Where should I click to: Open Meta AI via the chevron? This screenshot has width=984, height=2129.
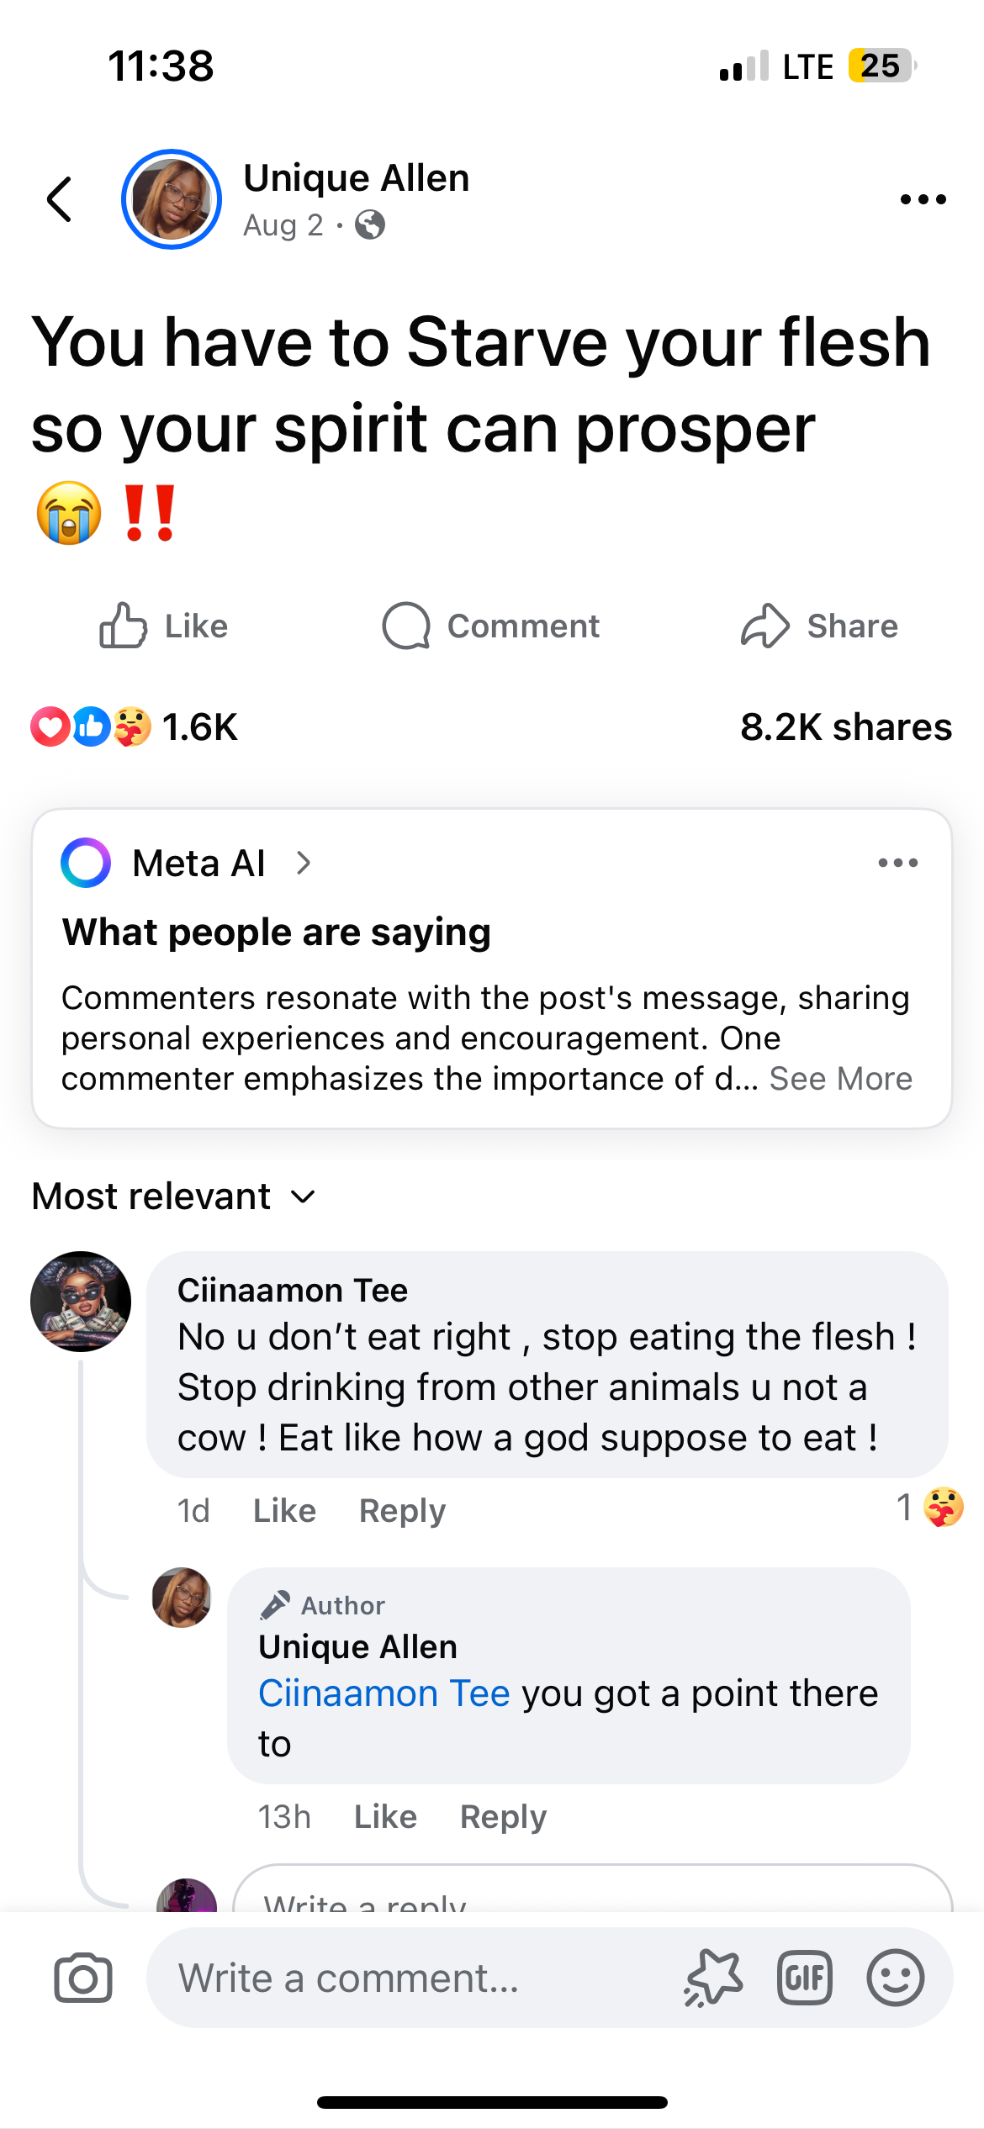point(304,863)
